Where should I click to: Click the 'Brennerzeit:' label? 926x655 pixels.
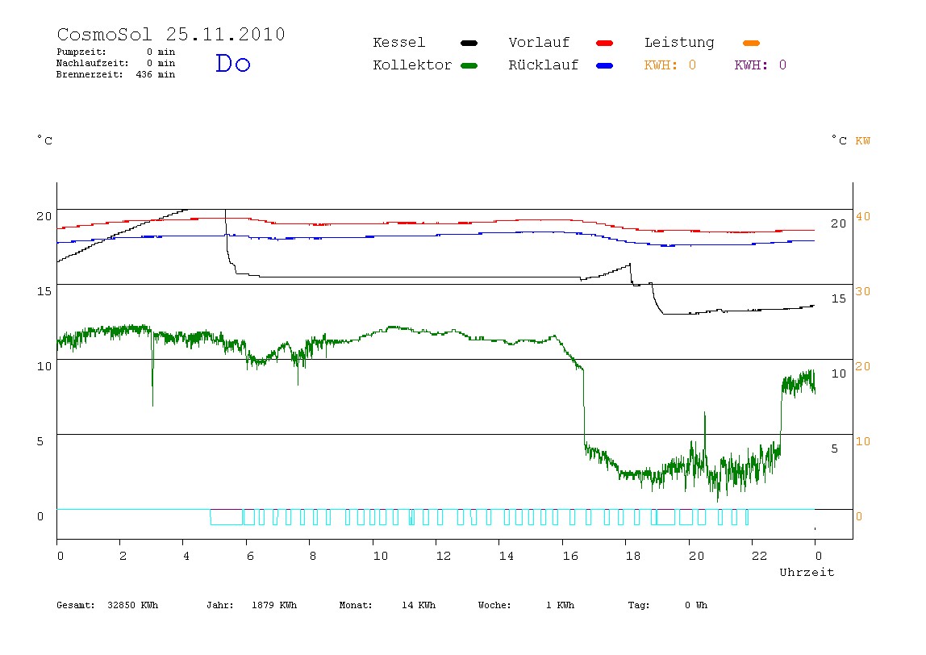tap(90, 74)
